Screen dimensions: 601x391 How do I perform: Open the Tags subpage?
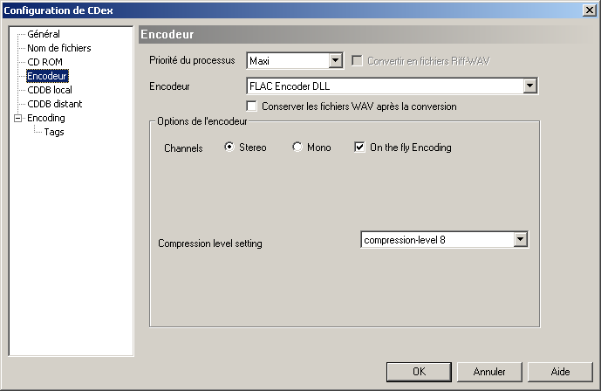click(54, 133)
